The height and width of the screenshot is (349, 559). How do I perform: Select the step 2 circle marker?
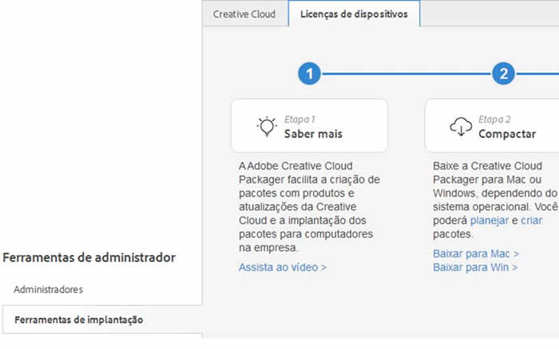click(x=503, y=74)
